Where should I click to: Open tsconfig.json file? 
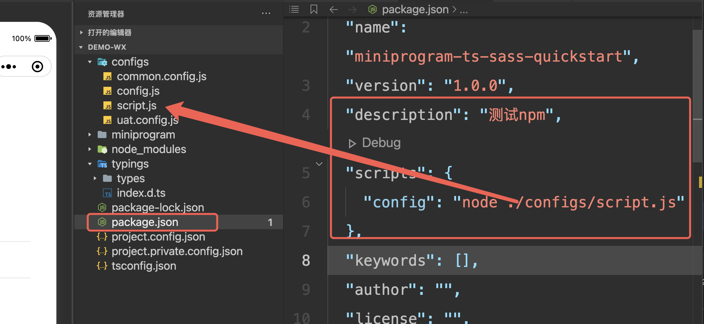(x=144, y=266)
